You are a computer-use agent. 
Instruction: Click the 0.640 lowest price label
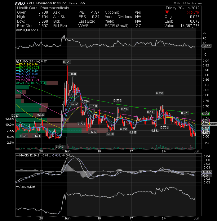tap(60, 147)
